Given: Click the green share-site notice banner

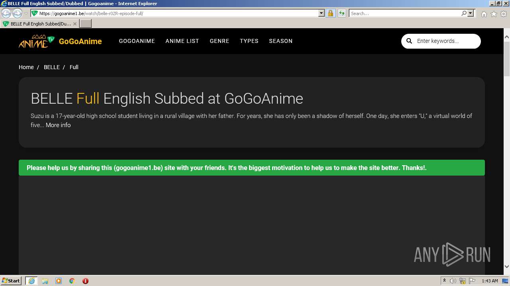Looking at the screenshot, I should [252, 168].
